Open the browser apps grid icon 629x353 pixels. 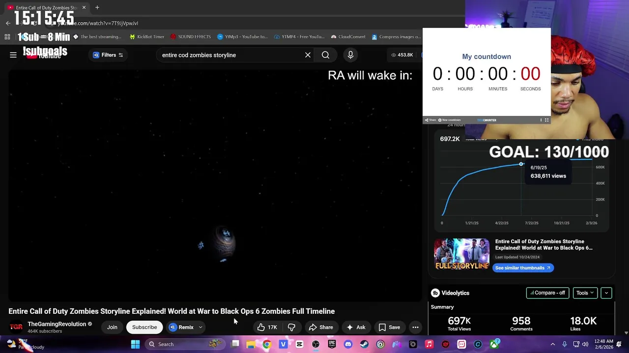tap(7, 37)
